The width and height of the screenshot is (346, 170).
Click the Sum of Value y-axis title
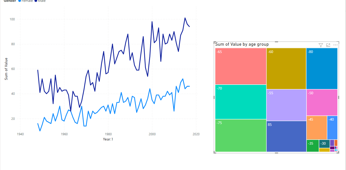point(6,69)
